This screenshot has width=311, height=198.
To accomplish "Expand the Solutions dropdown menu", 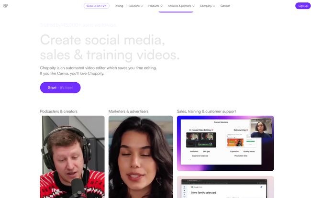I will 135,6.
